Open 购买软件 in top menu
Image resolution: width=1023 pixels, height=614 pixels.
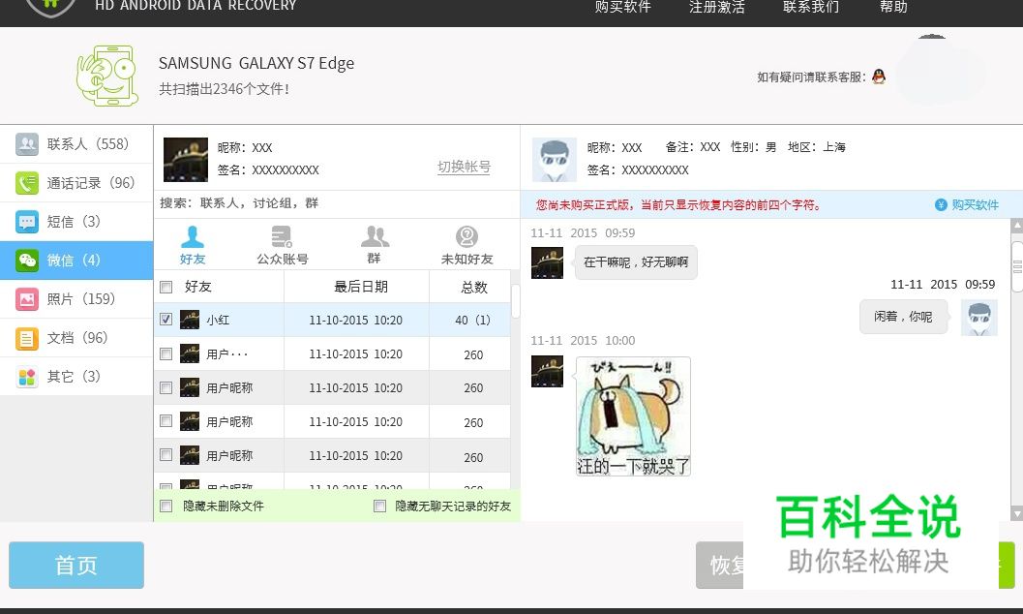[x=622, y=7]
